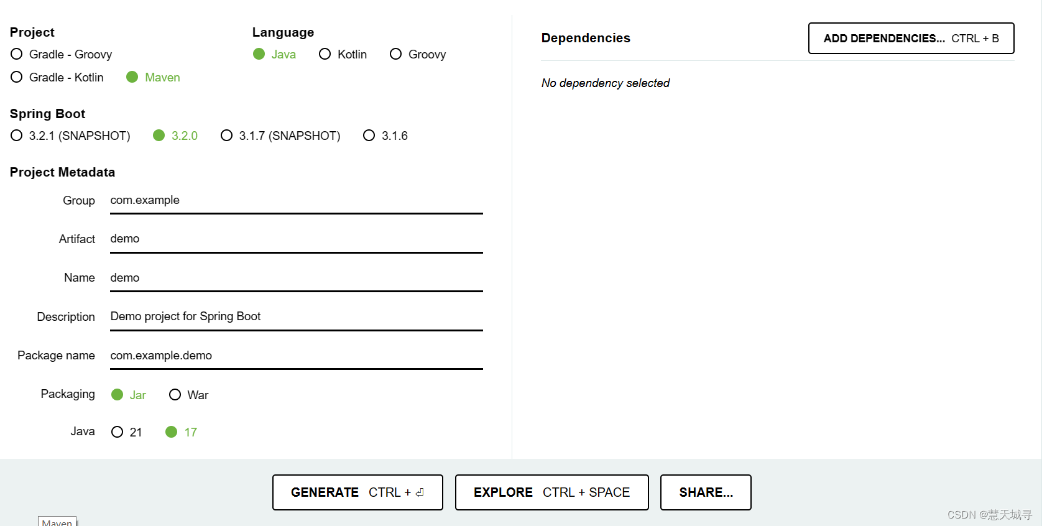Choose Spring Boot version 3.2.0
Image resolution: width=1042 pixels, height=526 pixels.
tap(175, 136)
